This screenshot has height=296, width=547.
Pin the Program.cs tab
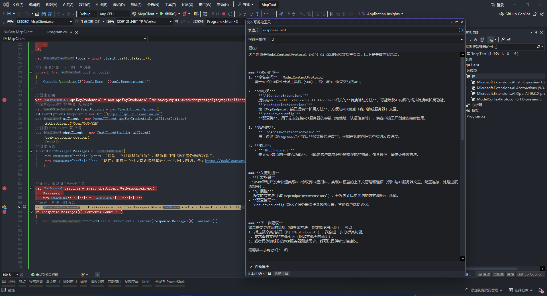click(x=71, y=32)
